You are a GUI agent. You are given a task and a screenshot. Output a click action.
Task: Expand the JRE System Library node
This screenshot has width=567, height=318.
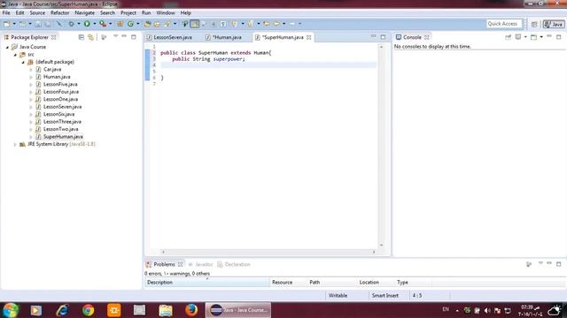(x=15, y=144)
